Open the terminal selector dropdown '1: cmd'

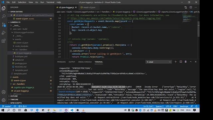point(158,62)
